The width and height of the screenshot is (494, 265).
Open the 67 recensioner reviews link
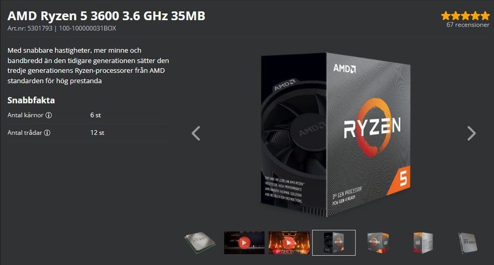click(468, 25)
